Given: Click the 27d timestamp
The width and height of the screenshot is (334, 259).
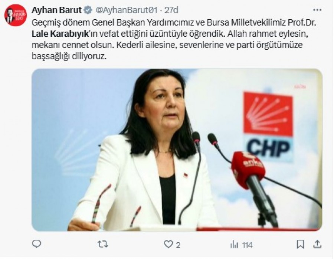Looking at the screenshot, I should [x=171, y=10].
